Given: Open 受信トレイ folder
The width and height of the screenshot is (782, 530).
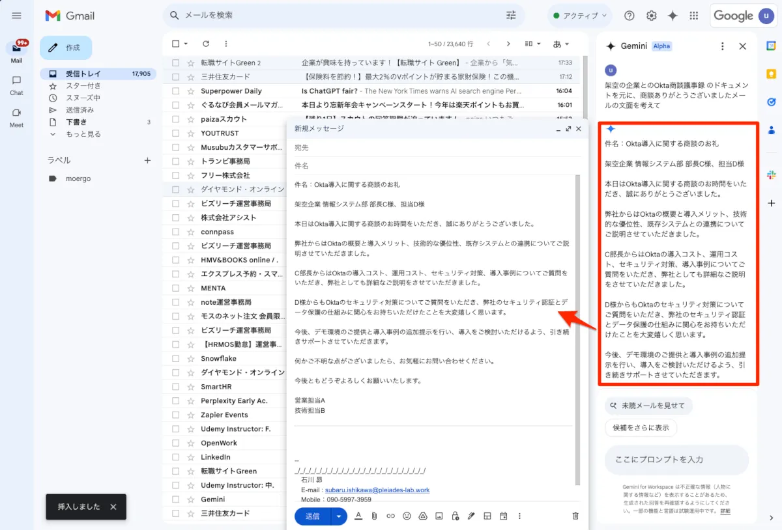Looking at the screenshot, I should (98, 74).
